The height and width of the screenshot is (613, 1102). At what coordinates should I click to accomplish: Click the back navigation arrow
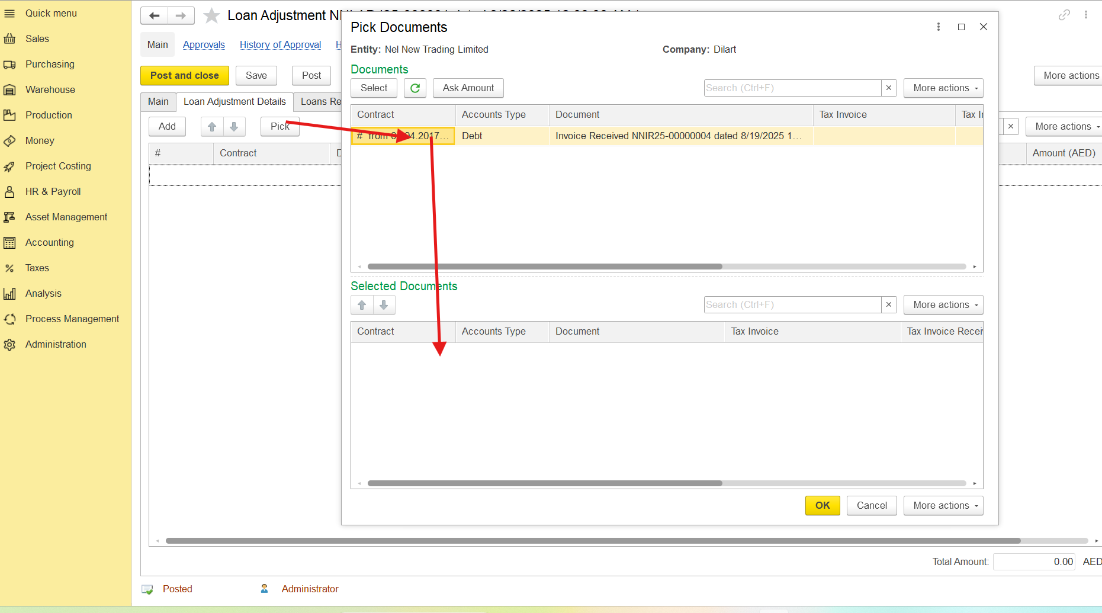154,15
